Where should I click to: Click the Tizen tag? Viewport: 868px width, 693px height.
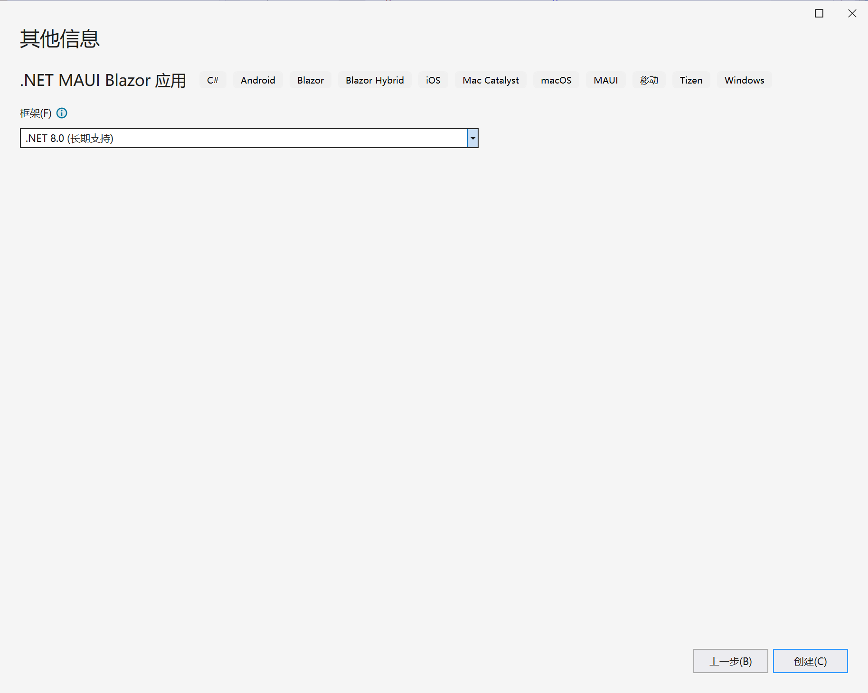[691, 80]
